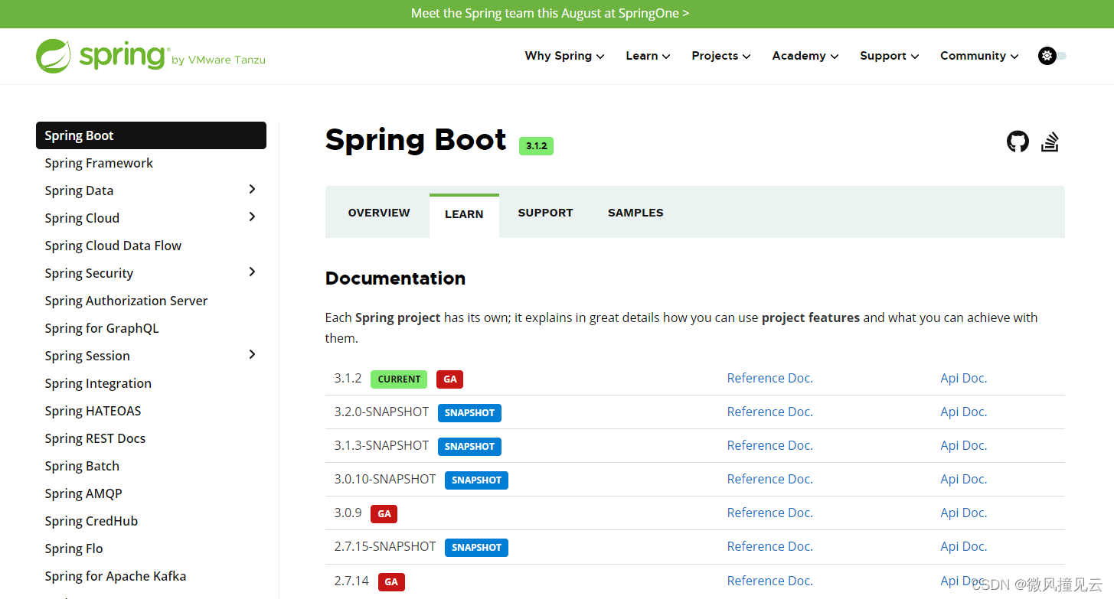The image size is (1114, 599).
Task: Open Spring REST Docs in sidebar
Action: (95, 438)
